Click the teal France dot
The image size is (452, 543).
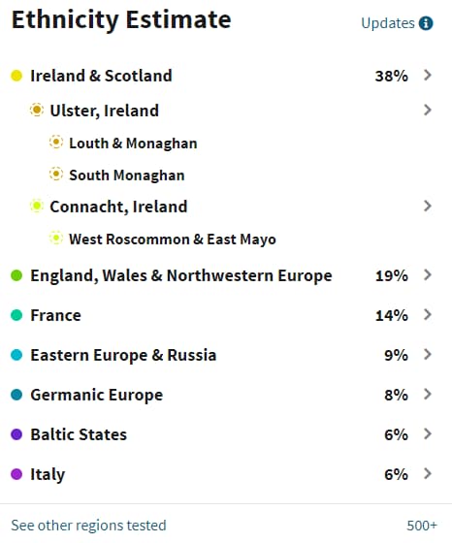pos(16,315)
